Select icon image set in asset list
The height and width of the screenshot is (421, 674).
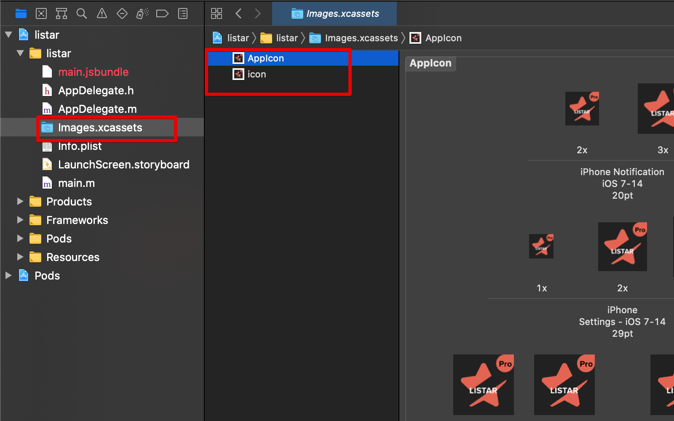302,74
